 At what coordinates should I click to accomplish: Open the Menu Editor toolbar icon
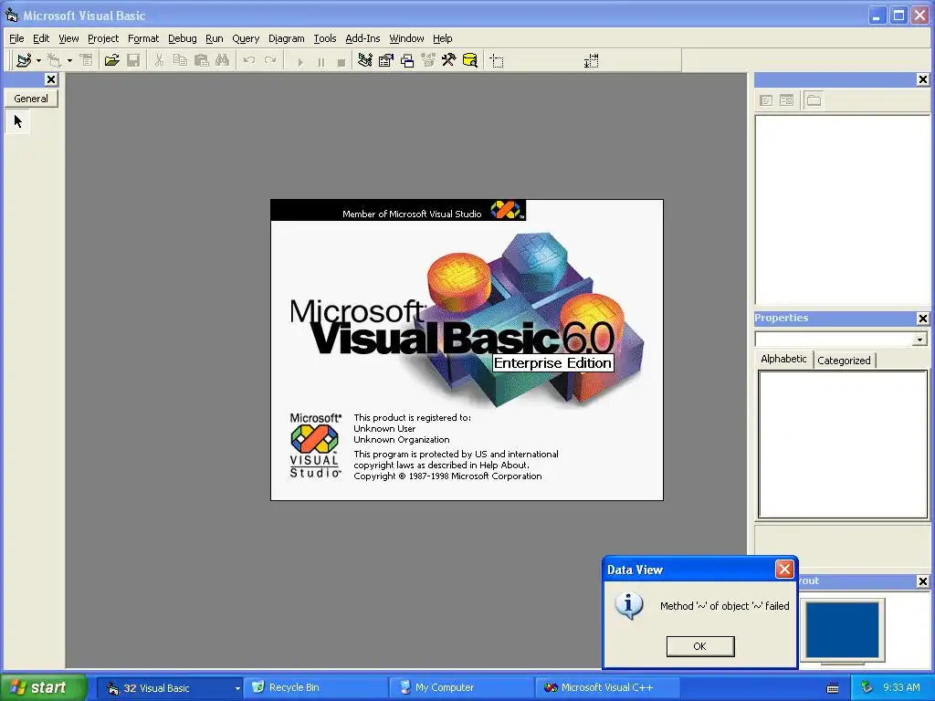click(x=87, y=60)
